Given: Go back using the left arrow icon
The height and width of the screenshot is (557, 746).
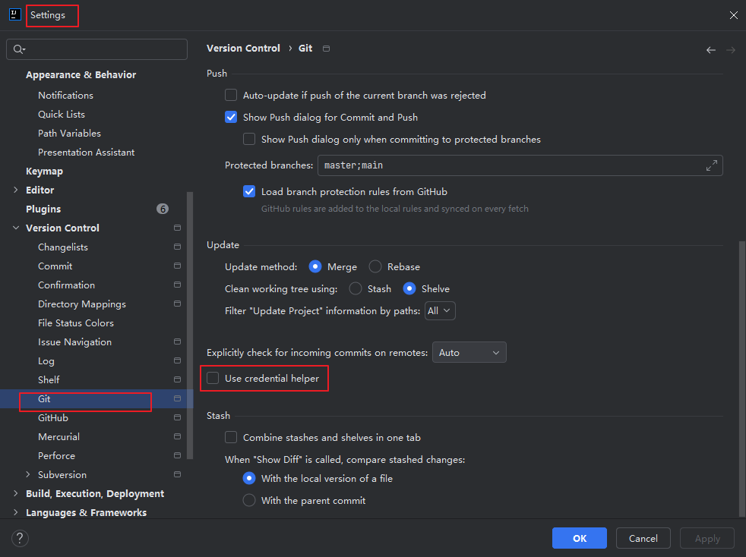Looking at the screenshot, I should [711, 50].
